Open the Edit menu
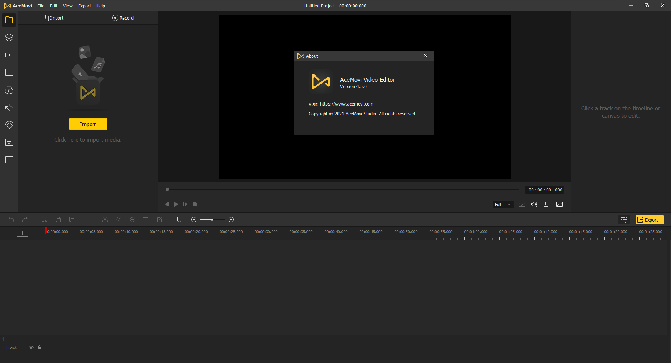The image size is (671, 363). [x=53, y=6]
